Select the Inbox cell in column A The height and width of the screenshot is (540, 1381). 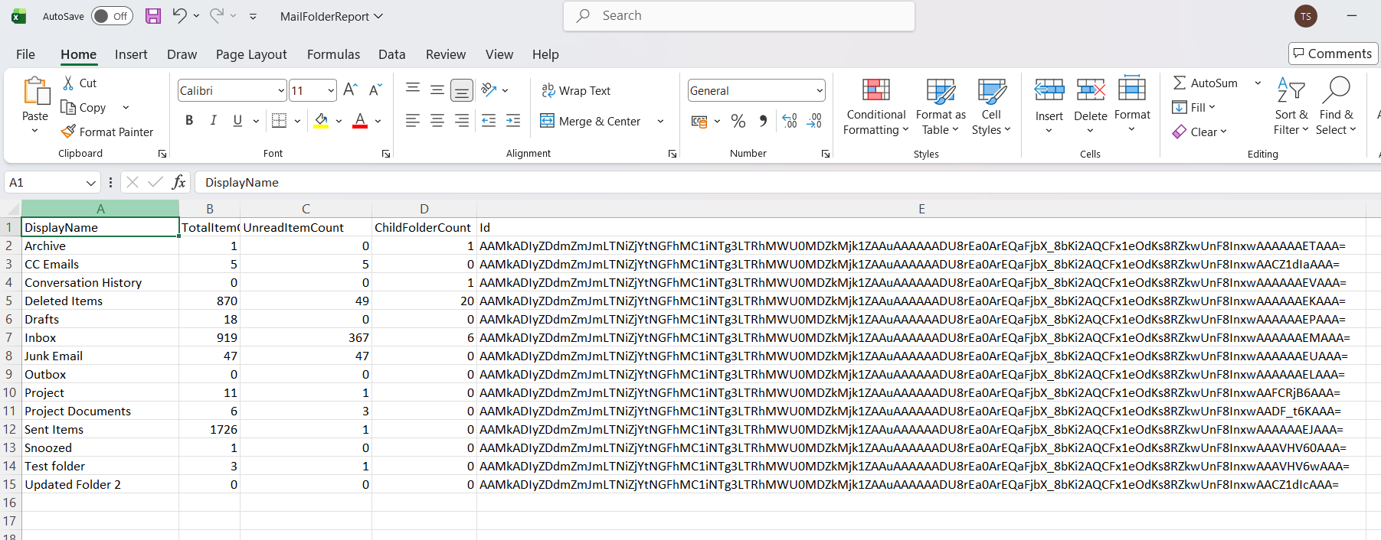[x=100, y=337]
